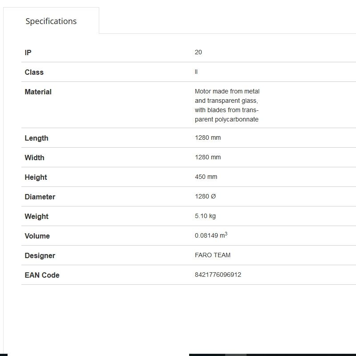This screenshot has width=356, height=356.
Task: Click the EAN Code row label
Action: click(x=42, y=275)
